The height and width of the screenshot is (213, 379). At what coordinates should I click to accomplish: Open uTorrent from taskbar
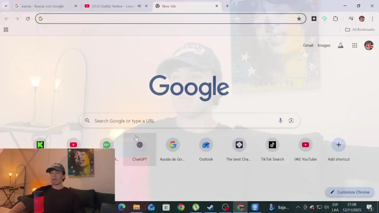point(196,207)
